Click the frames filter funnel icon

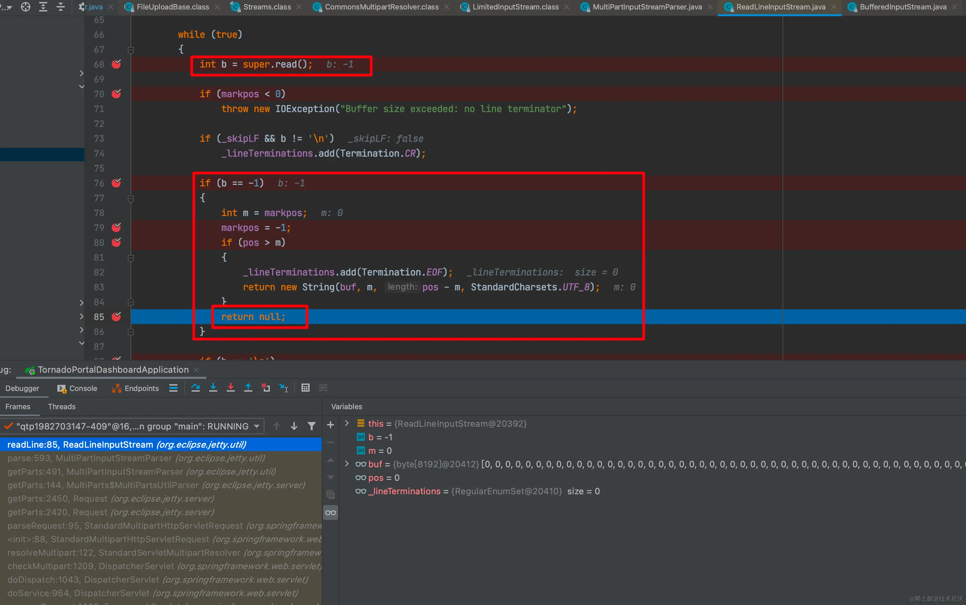pyautogui.click(x=311, y=426)
